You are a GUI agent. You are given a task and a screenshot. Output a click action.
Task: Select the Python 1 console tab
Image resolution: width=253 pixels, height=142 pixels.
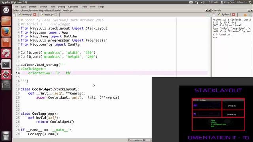[226, 15]
